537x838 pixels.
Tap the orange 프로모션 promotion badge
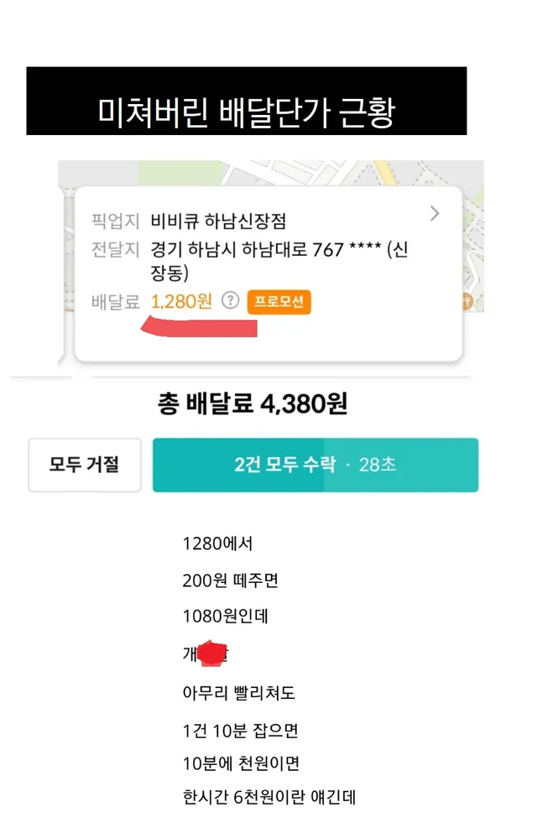tap(279, 299)
